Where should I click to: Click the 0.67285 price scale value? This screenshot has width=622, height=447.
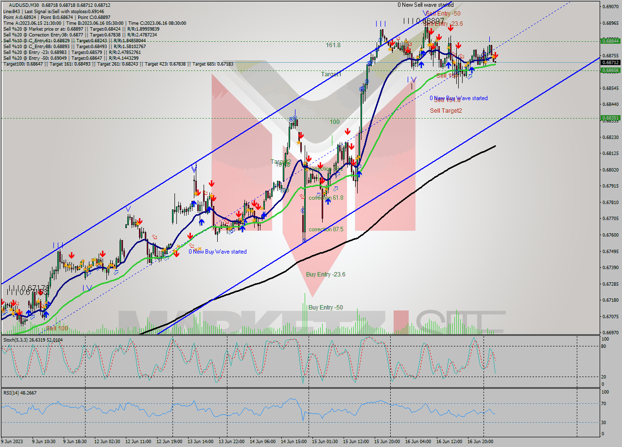click(x=610, y=284)
